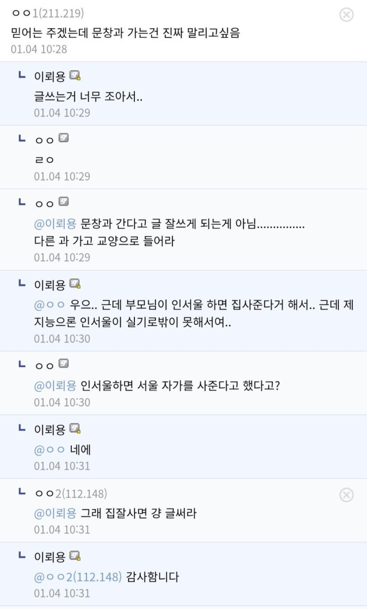The image size is (367, 609).
Task: Click the gallog icon beside 이뢰용's '네에' reply
Action: point(75,428)
